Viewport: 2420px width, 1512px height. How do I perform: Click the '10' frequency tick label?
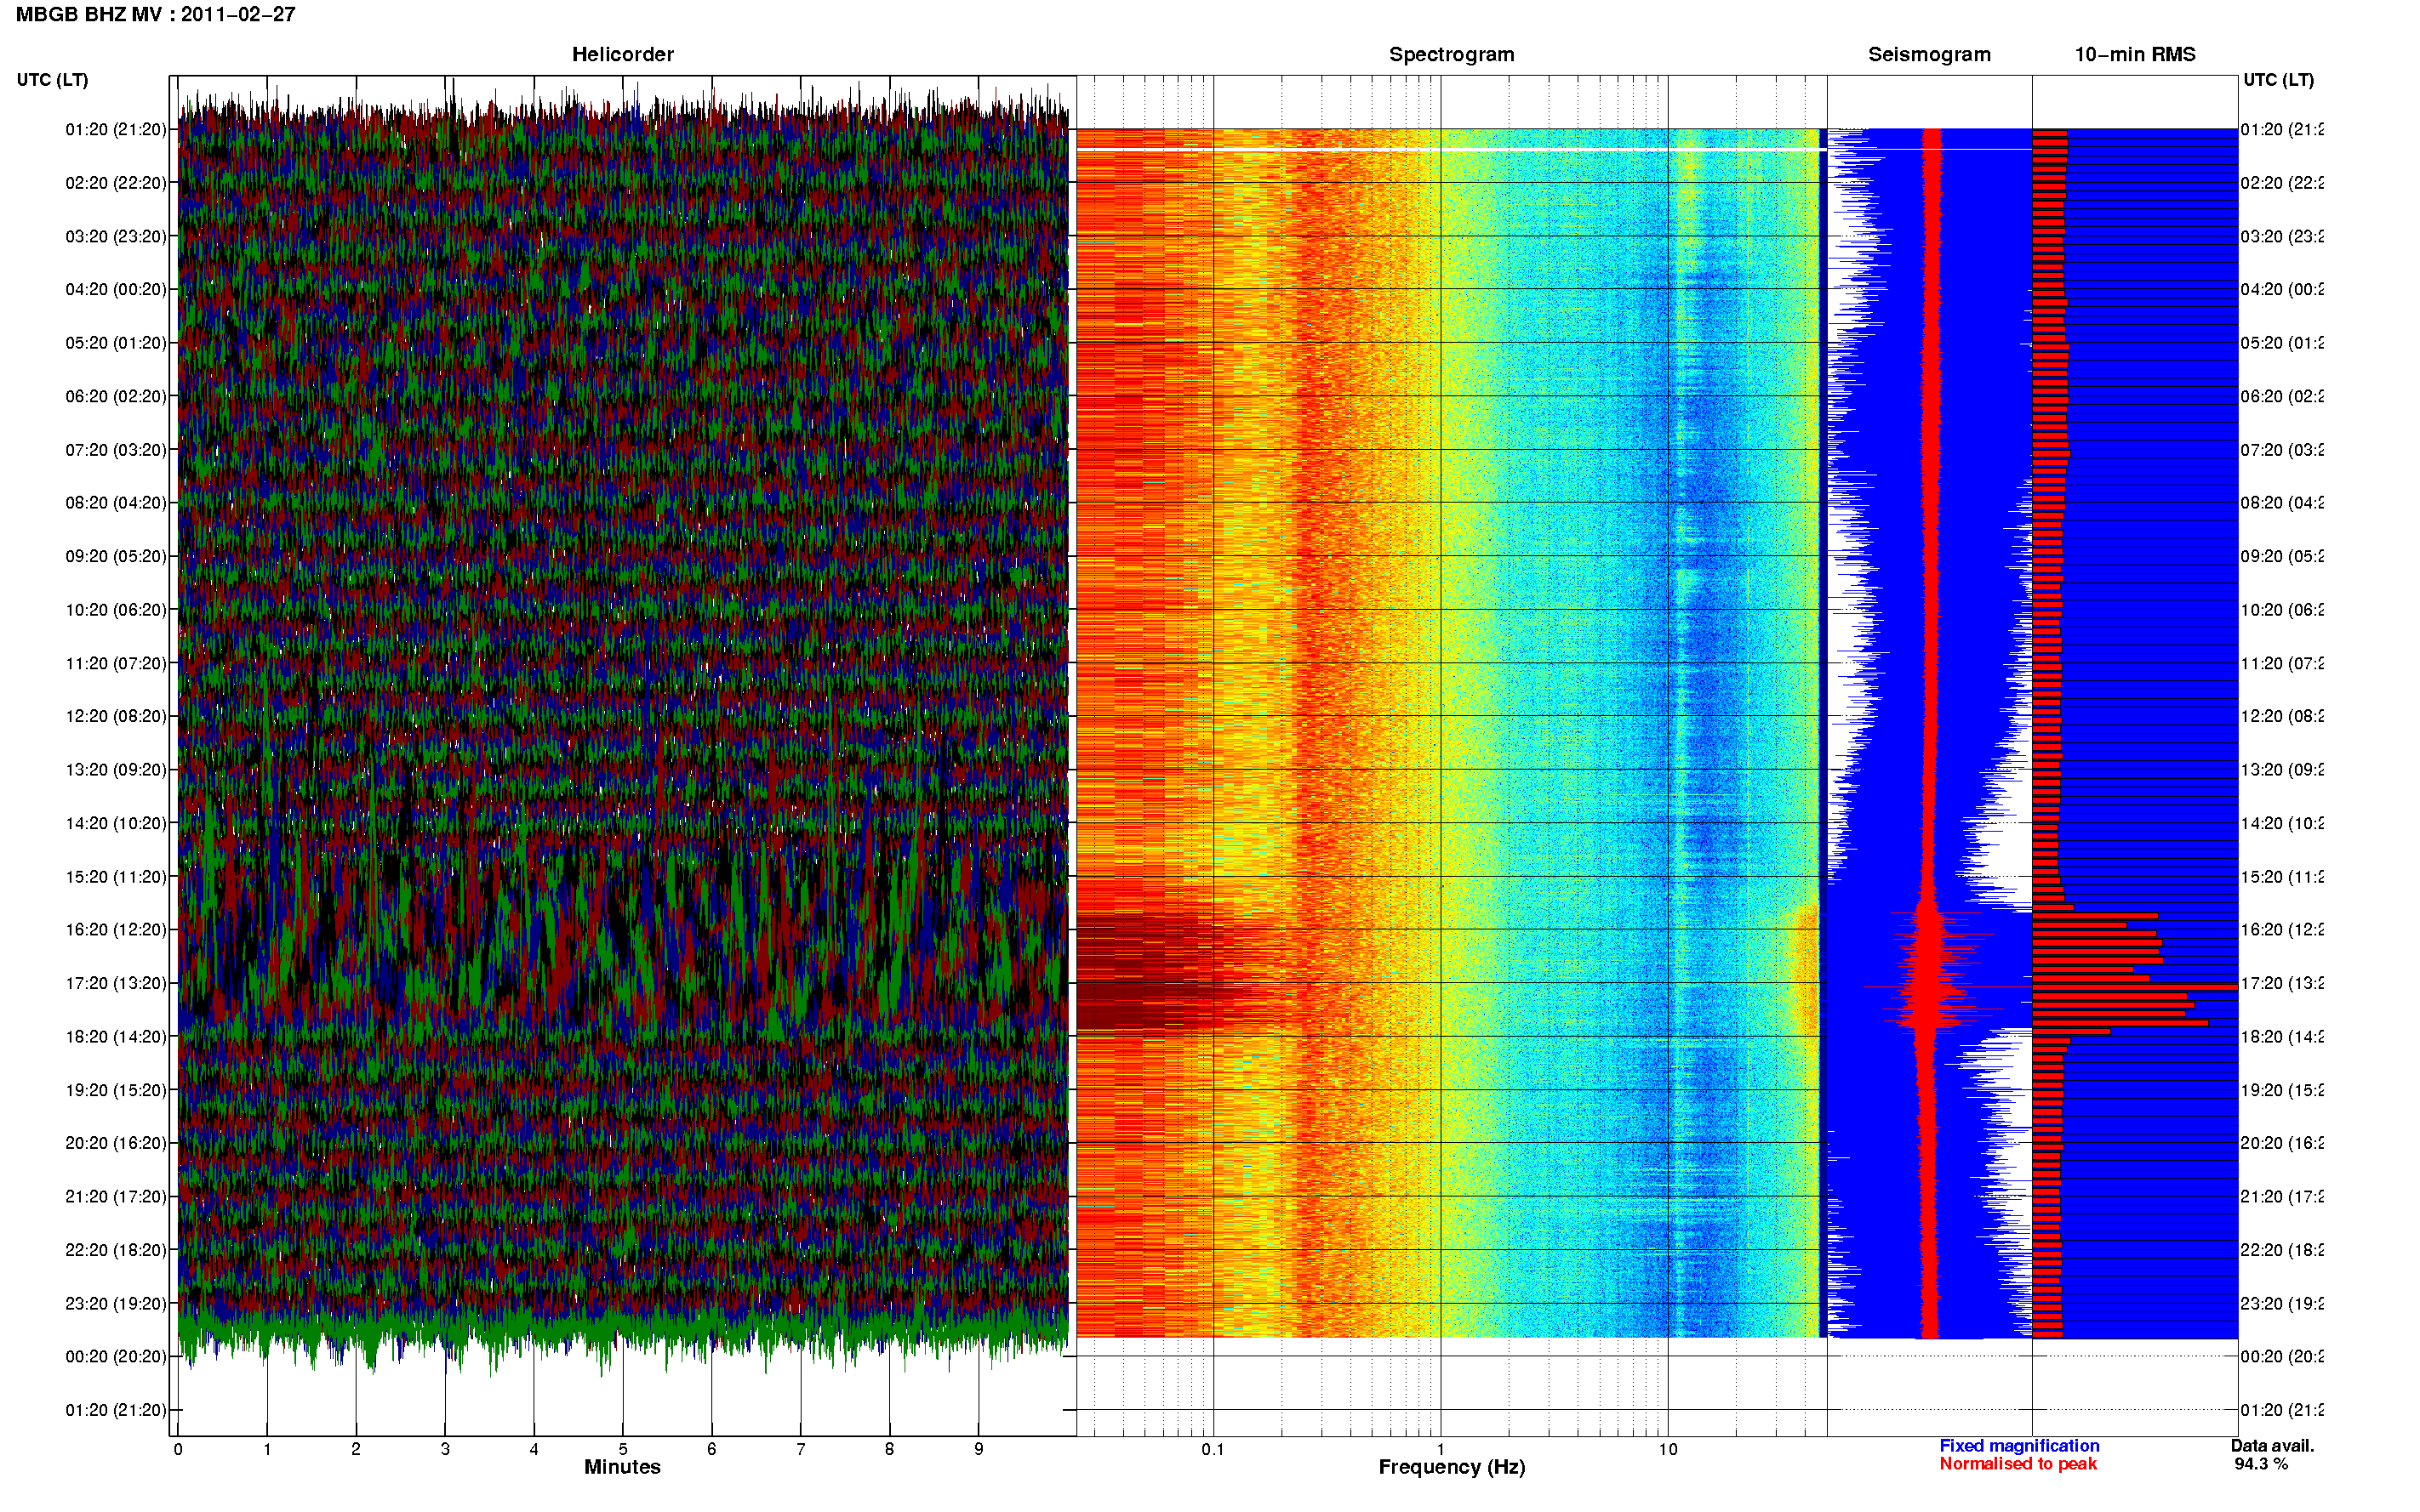tap(1668, 1449)
